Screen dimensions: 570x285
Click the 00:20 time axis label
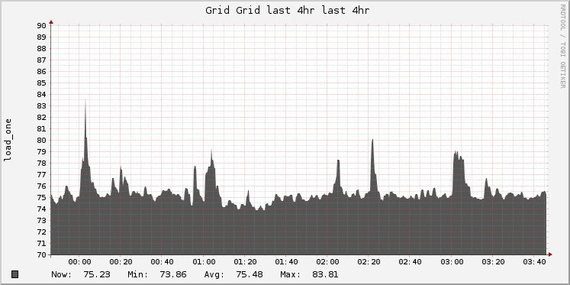pyautogui.click(x=121, y=262)
